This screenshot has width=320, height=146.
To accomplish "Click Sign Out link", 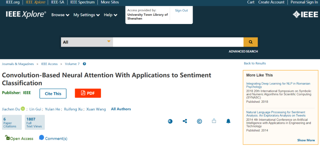I will tap(181, 10).
